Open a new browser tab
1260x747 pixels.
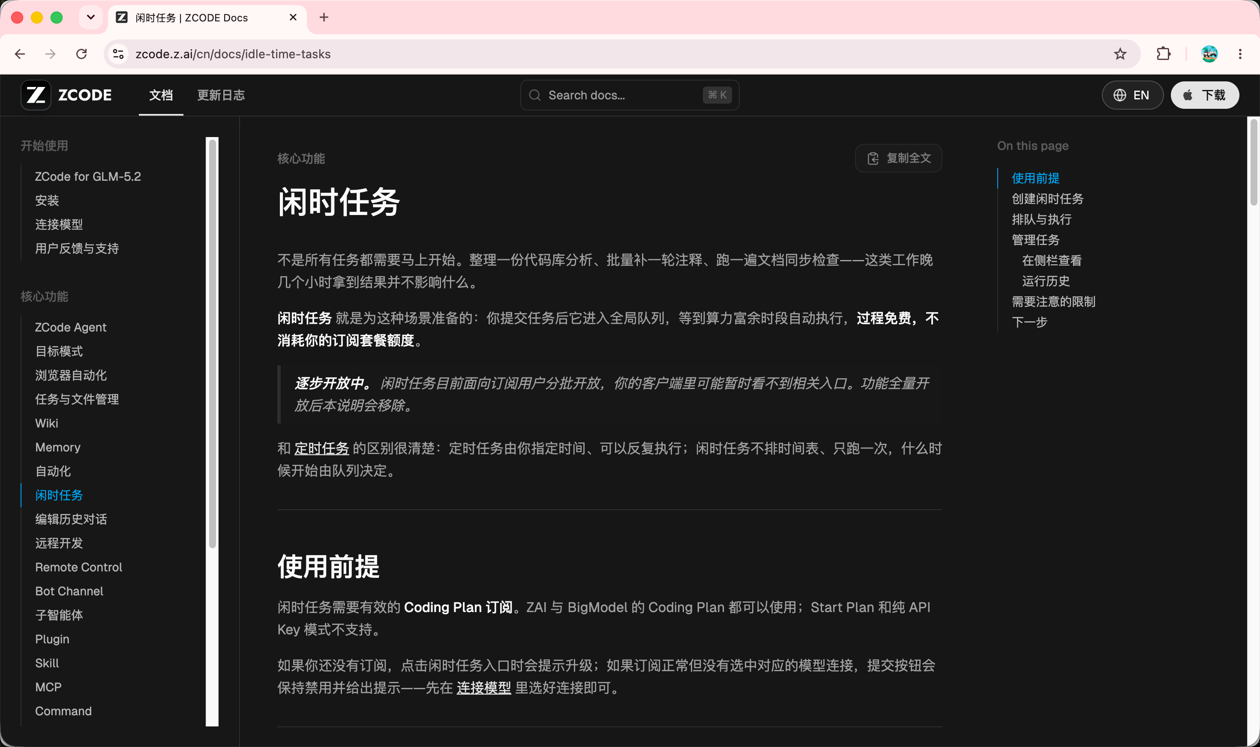click(x=324, y=18)
